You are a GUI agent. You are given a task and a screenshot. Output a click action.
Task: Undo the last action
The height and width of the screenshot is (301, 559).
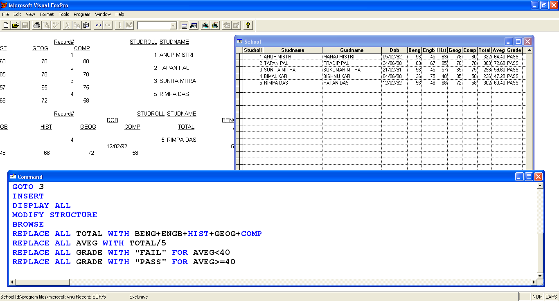97,25
